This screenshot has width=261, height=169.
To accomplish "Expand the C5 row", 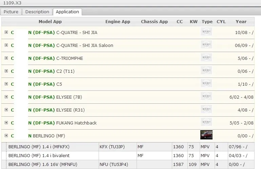I will [x=6, y=84].
